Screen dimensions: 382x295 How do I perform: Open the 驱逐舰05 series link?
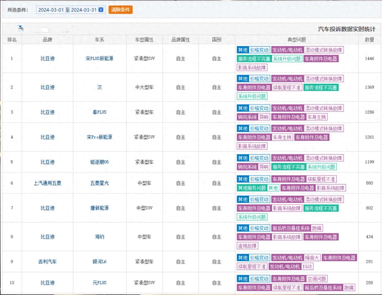point(99,162)
